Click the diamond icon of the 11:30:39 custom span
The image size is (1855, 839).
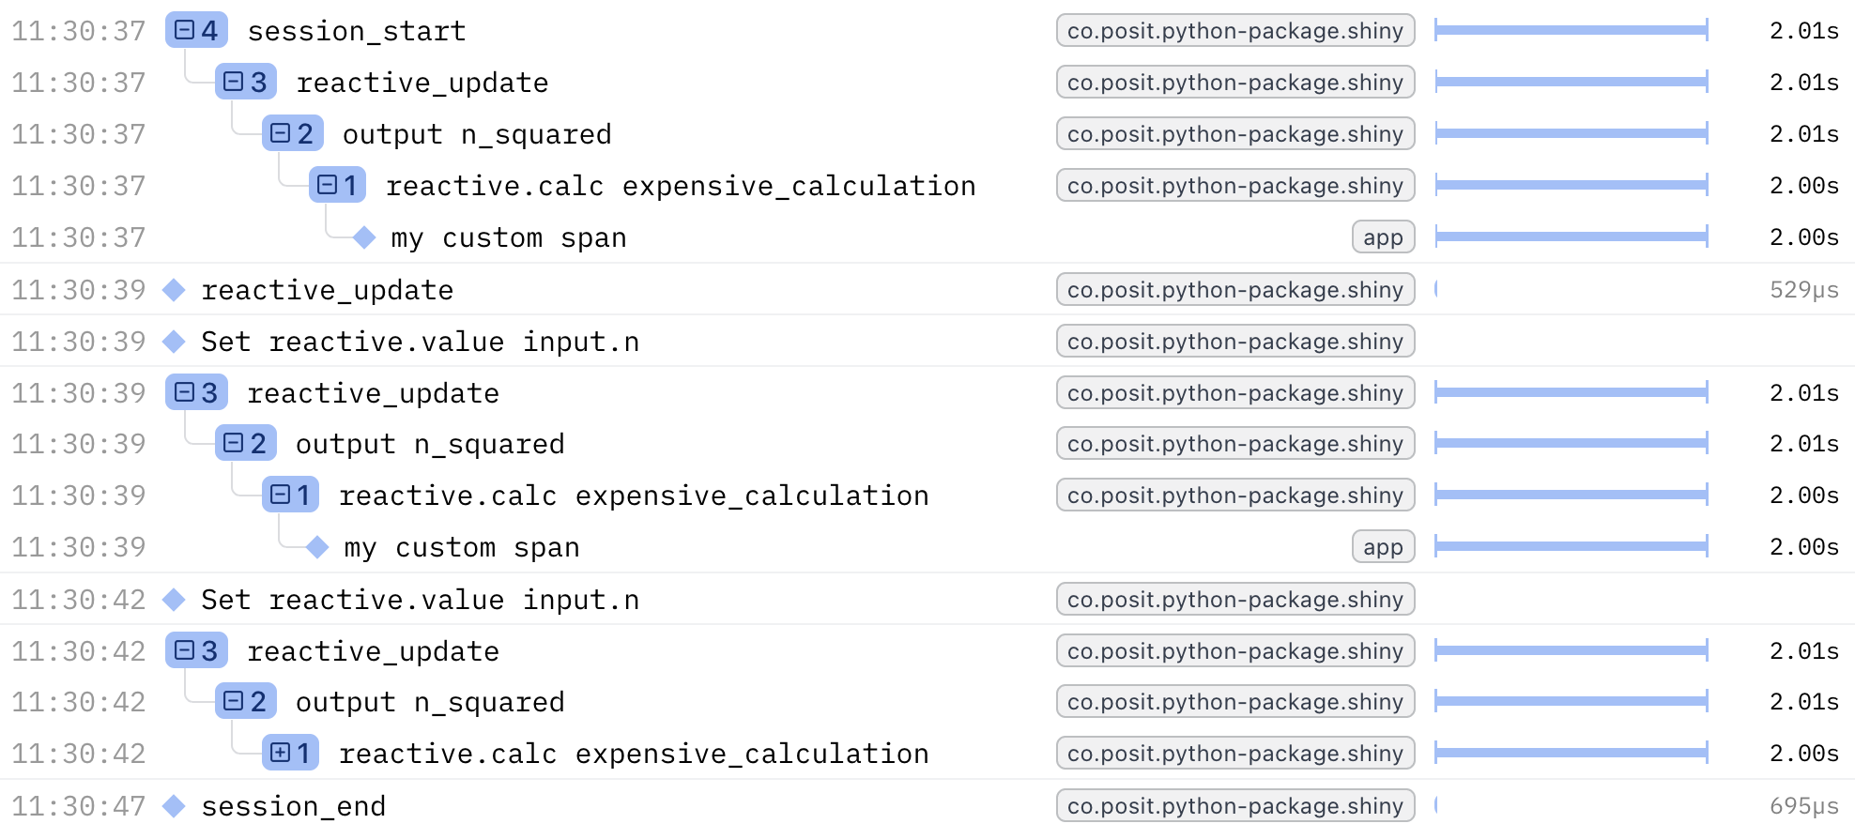(x=317, y=547)
